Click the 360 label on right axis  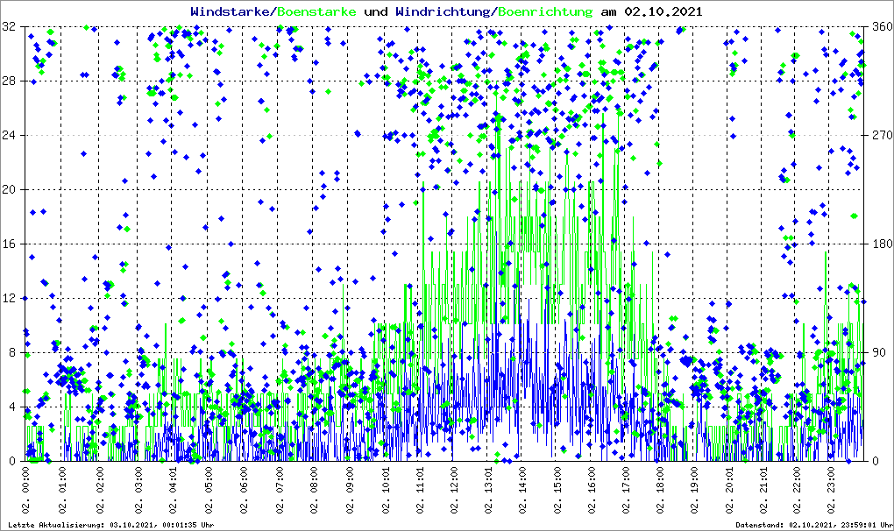click(880, 27)
